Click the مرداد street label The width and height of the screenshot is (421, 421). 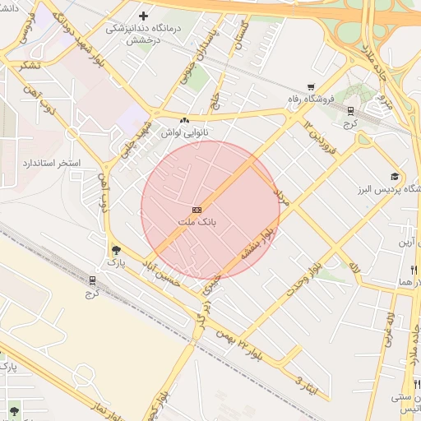(281, 197)
